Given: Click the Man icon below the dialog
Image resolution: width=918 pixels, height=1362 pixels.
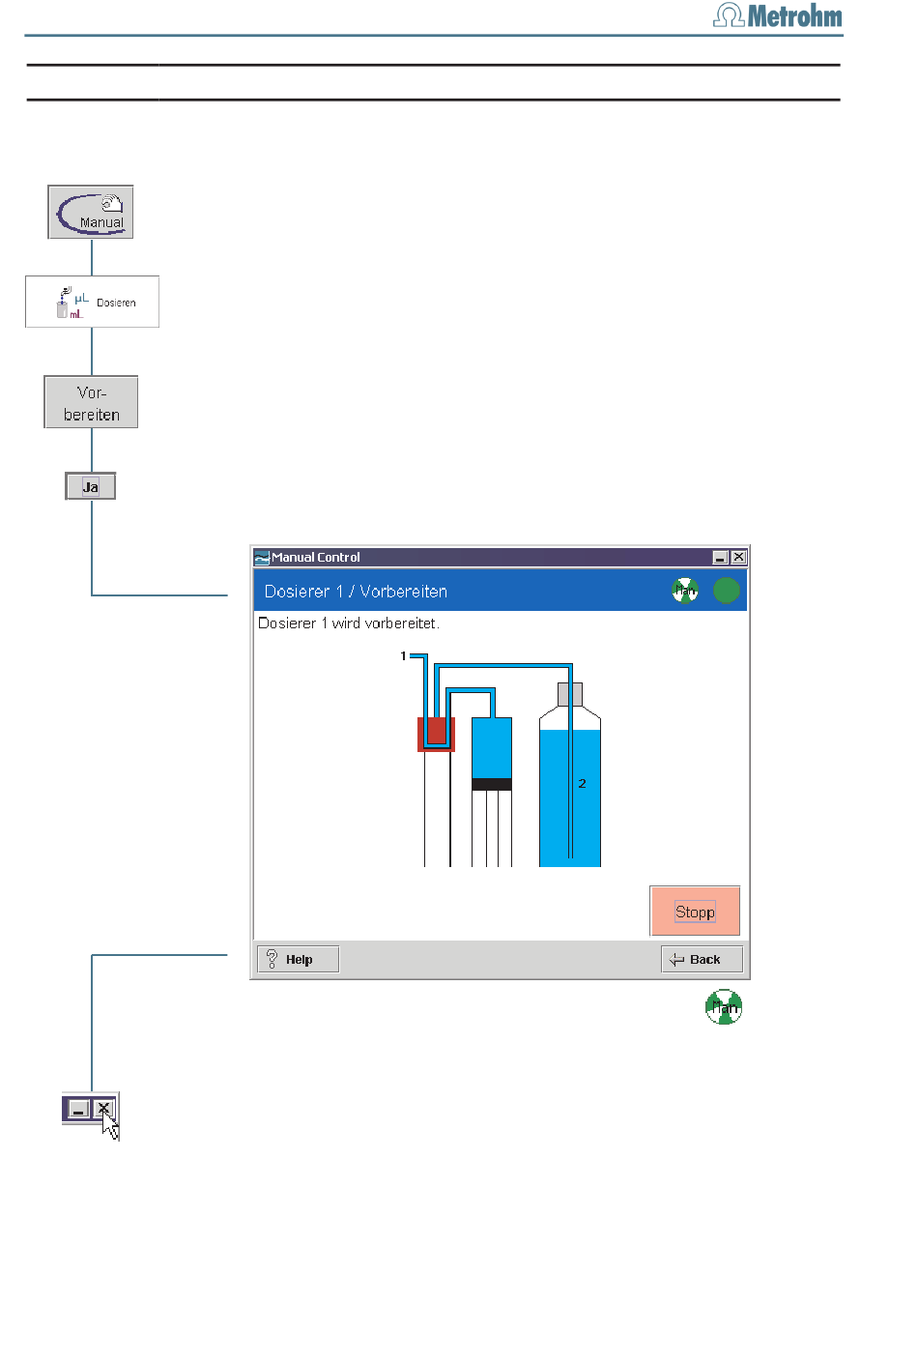Looking at the screenshot, I should [724, 1007].
